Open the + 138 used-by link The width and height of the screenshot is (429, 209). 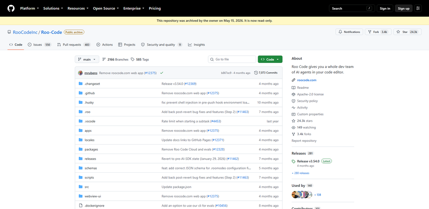318,195
